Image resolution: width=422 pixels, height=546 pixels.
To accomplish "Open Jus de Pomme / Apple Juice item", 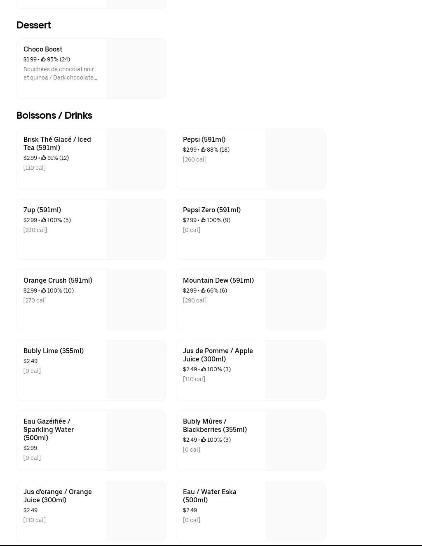I will (x=218, y=355).
